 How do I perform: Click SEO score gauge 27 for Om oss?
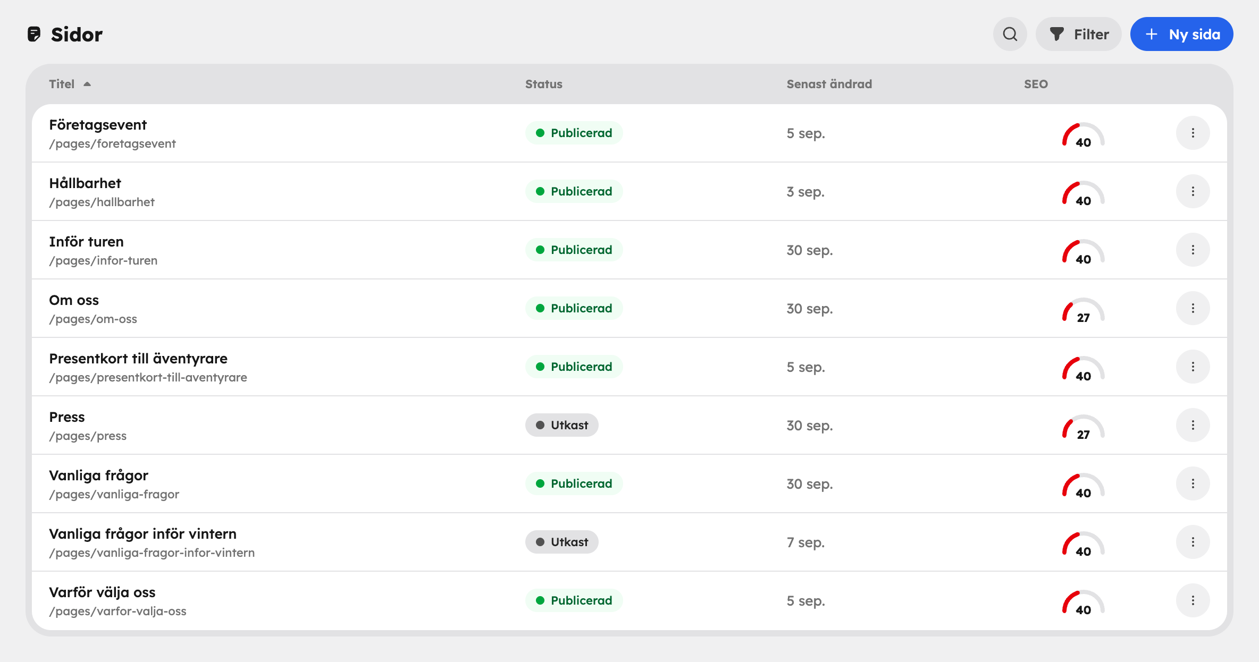[1083, 311]
